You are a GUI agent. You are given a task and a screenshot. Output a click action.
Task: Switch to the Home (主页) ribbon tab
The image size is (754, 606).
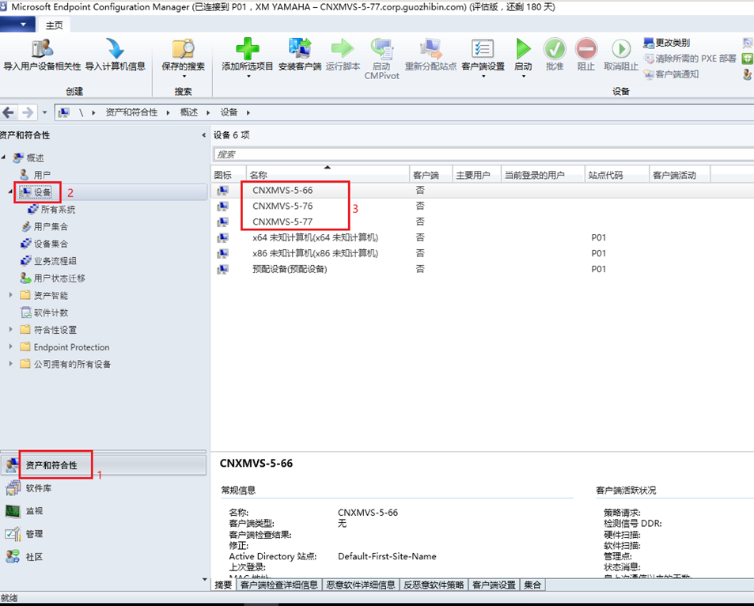tap(55, 25)
